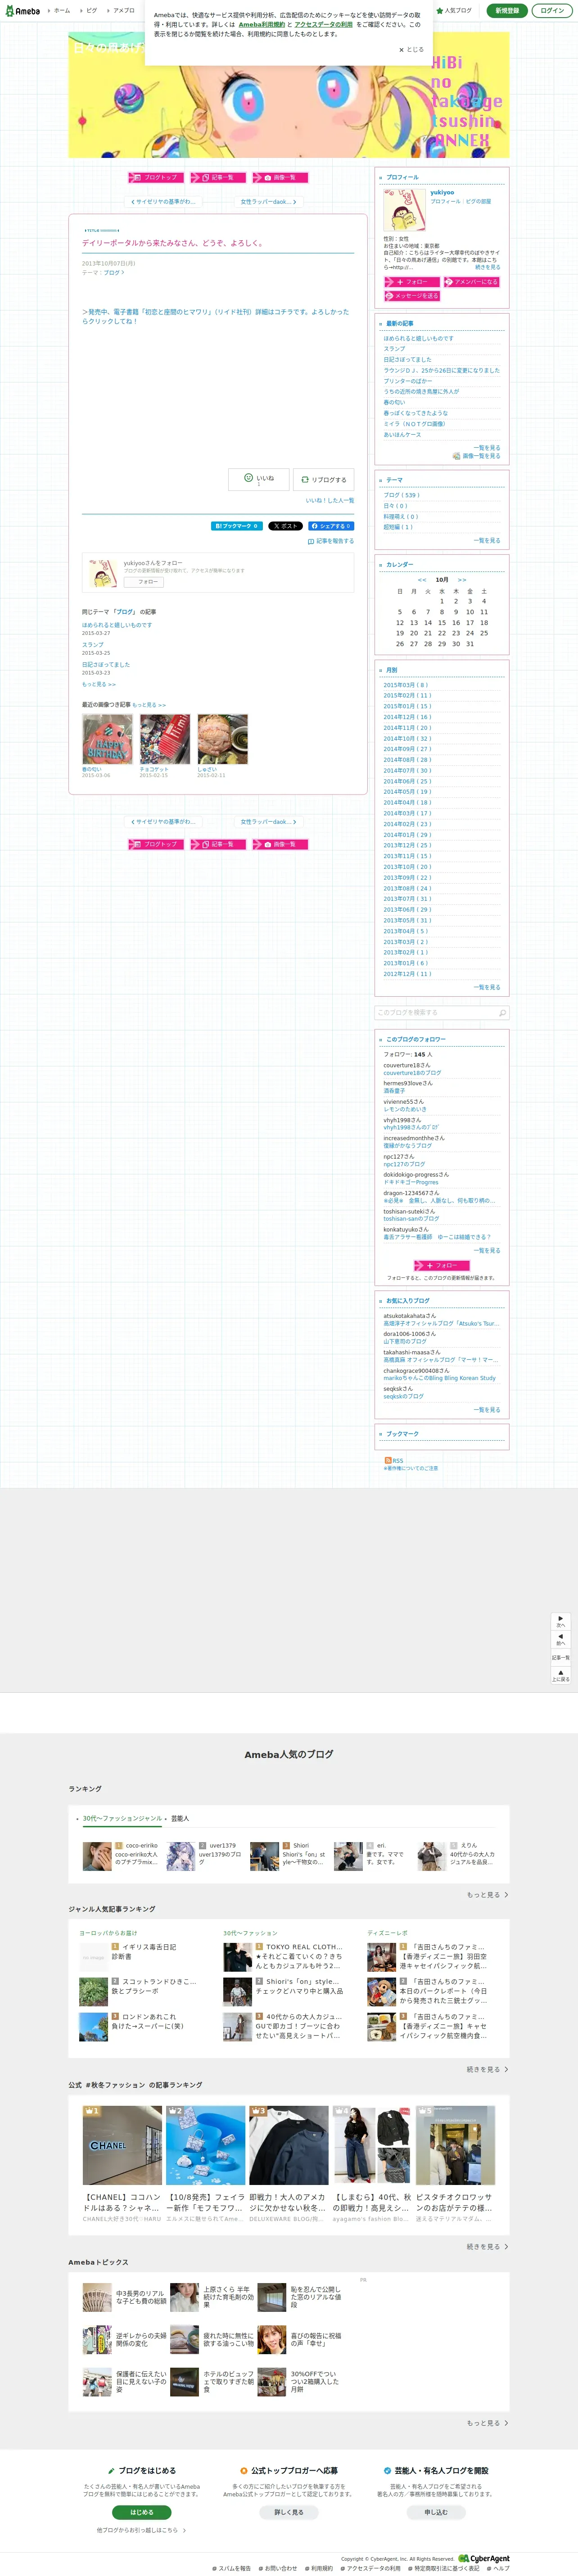
Task: Open the ブログ ( 539 ) theme
Action: tap(401, 495)
